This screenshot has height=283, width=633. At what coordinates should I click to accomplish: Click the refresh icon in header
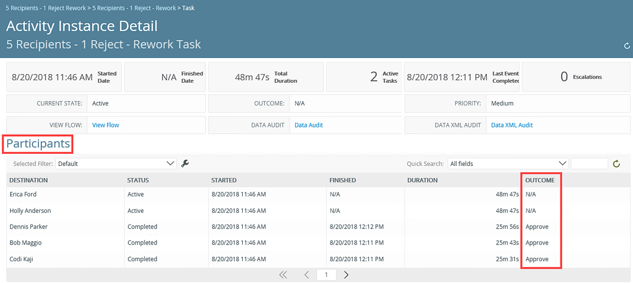[x=627, y=46]
